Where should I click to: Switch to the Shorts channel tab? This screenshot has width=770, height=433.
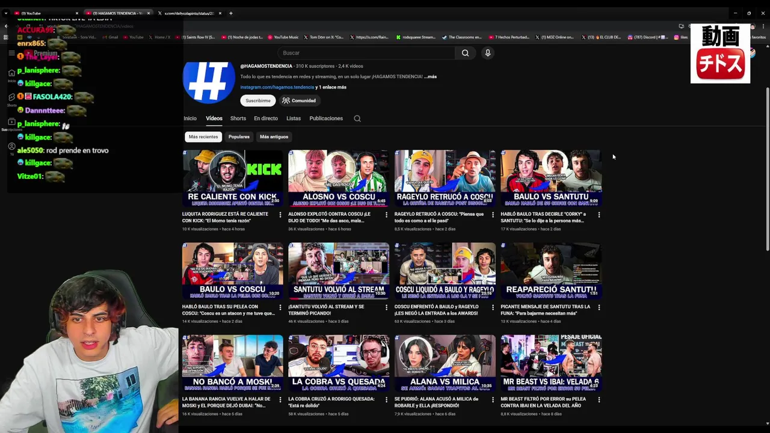tap(238, 118)
